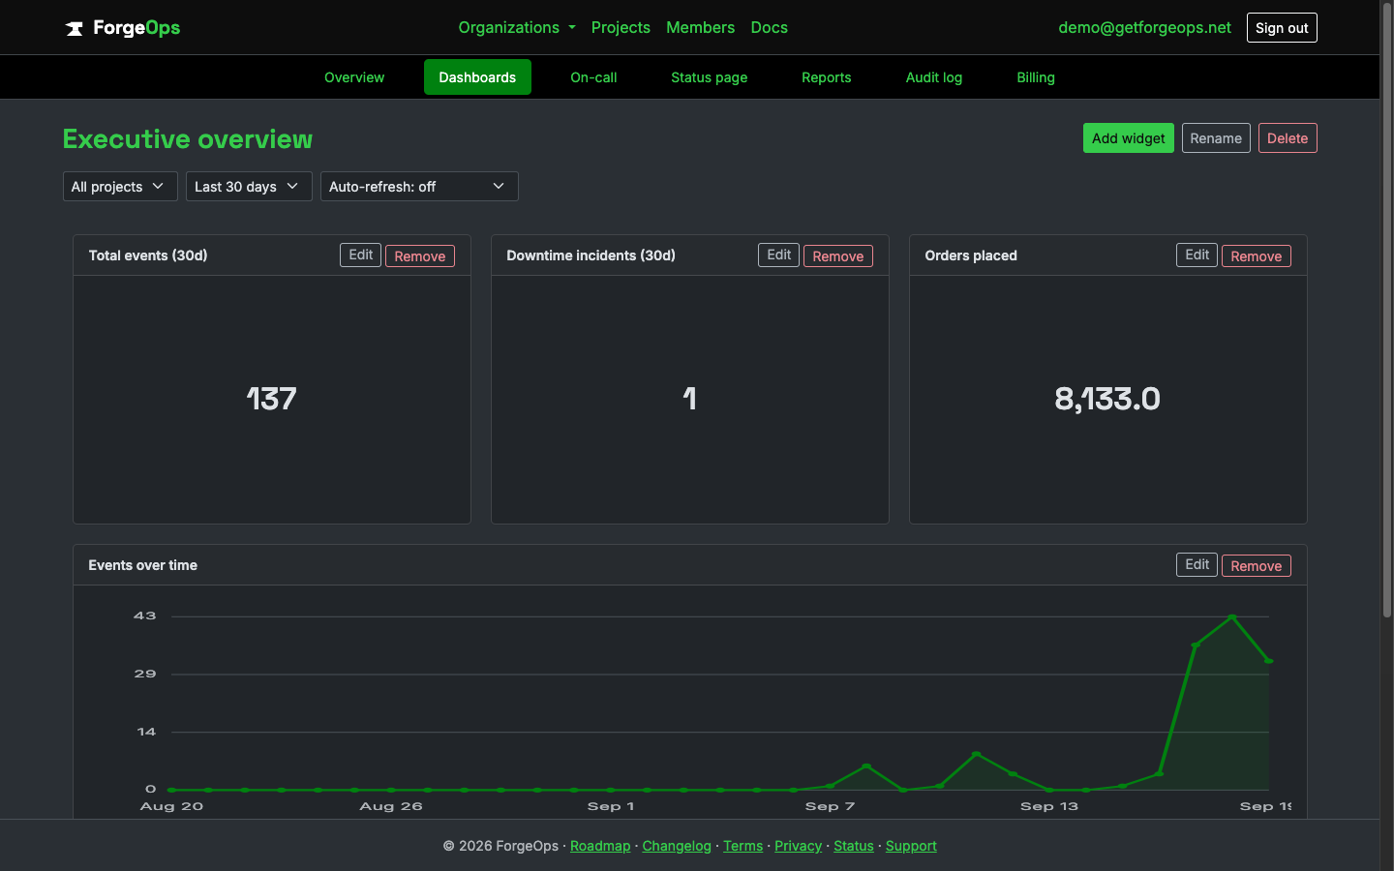Remove the Downtime incidents (30d) widget

point(838,256)
